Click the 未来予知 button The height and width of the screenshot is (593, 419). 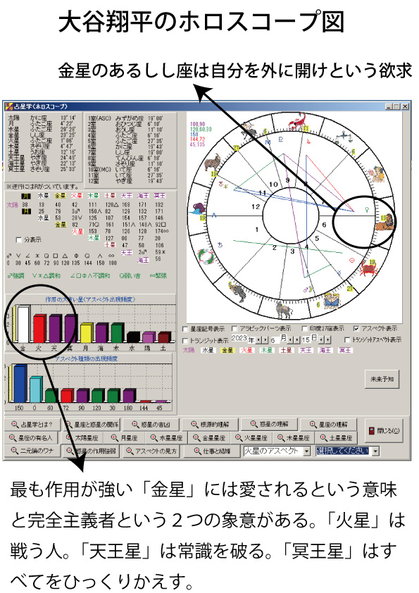[382, 379]
